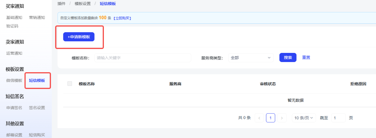Open the 10条/页 page size dropdown

point(303,118)
